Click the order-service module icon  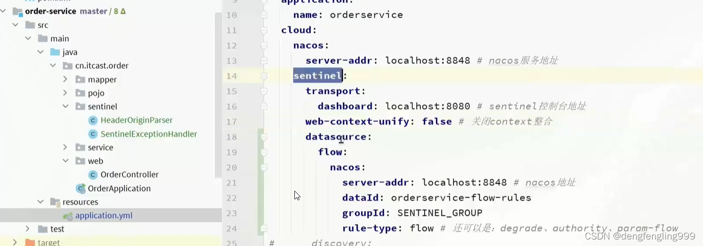(18, 11)
